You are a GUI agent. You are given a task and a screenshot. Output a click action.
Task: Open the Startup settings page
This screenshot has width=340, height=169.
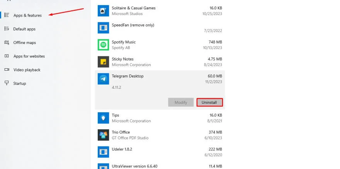[x=19, y=83]
